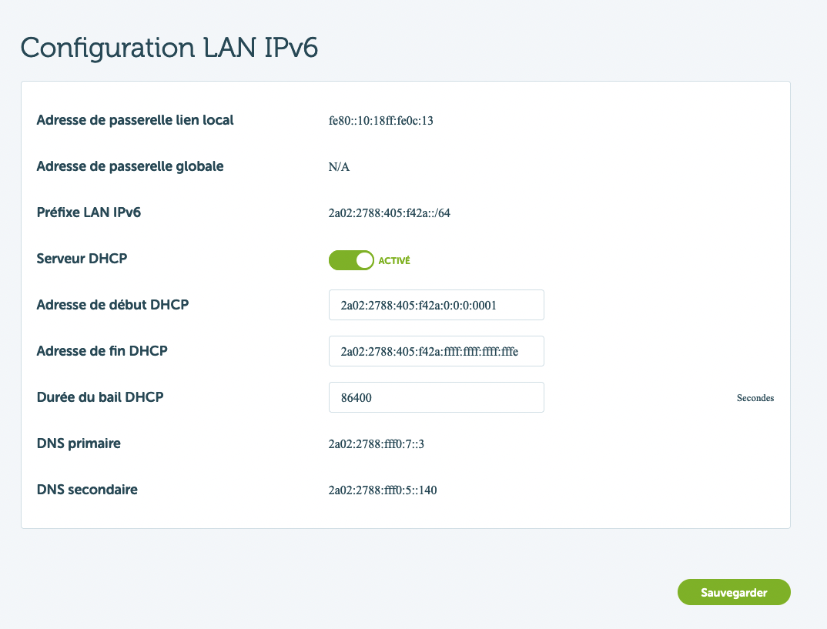Click the Durée du bail DHCP label
Screen dimensions: 827x629
click(x=100, y=397)
